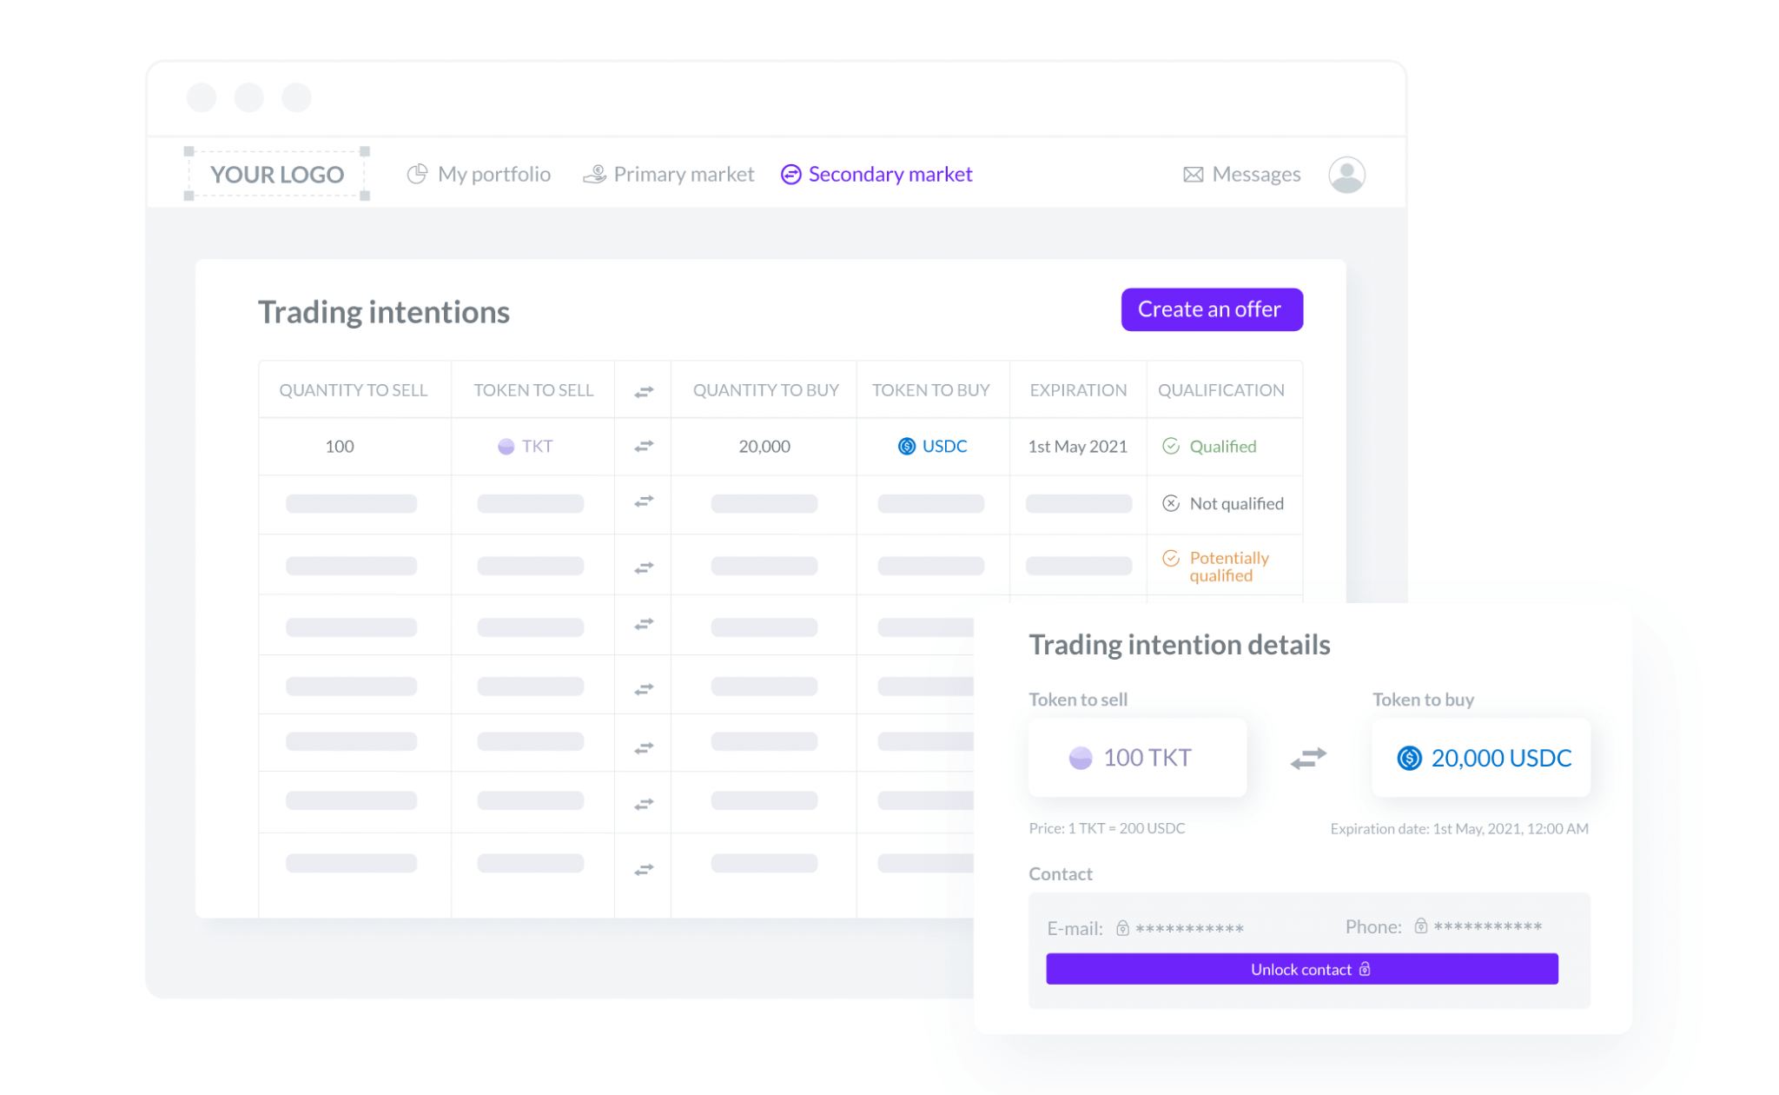Viewport: 1779px width, 1095px height.
Task: Select the TOKEN TO SELL column header
Action: coord(533,390)
